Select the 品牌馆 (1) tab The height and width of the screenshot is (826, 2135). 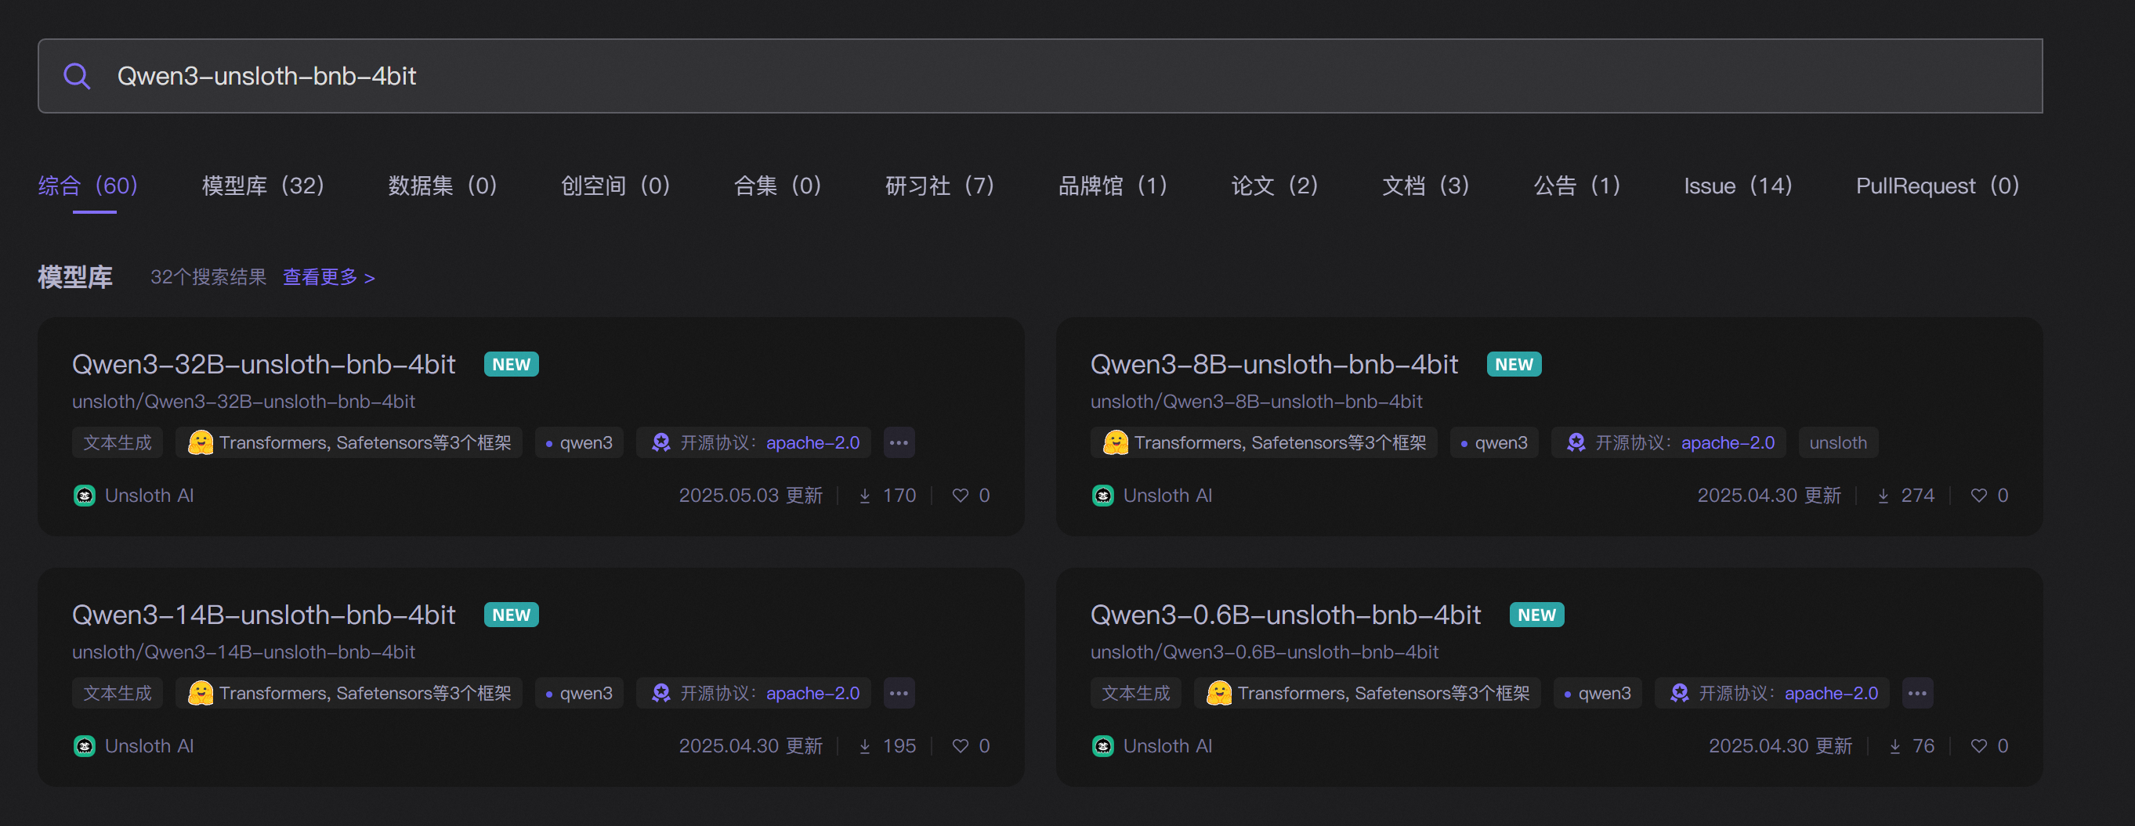tap(1113, 186)
